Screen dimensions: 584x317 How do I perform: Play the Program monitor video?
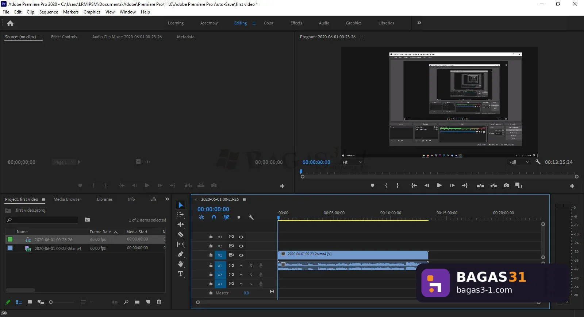click(439, 185)
